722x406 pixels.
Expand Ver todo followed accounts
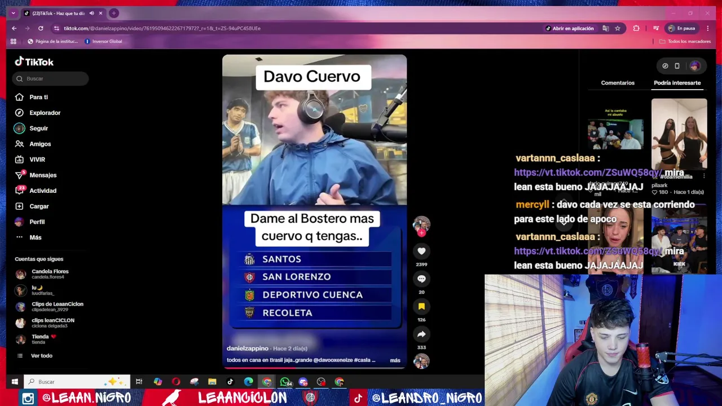[x=34, y=356]
